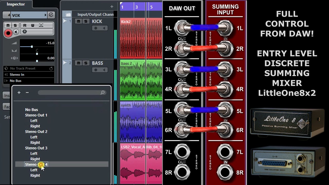The height and width of the screenshot is (185, 329).
Task: Click the KICK track flag icon
Action: (65, 21)
